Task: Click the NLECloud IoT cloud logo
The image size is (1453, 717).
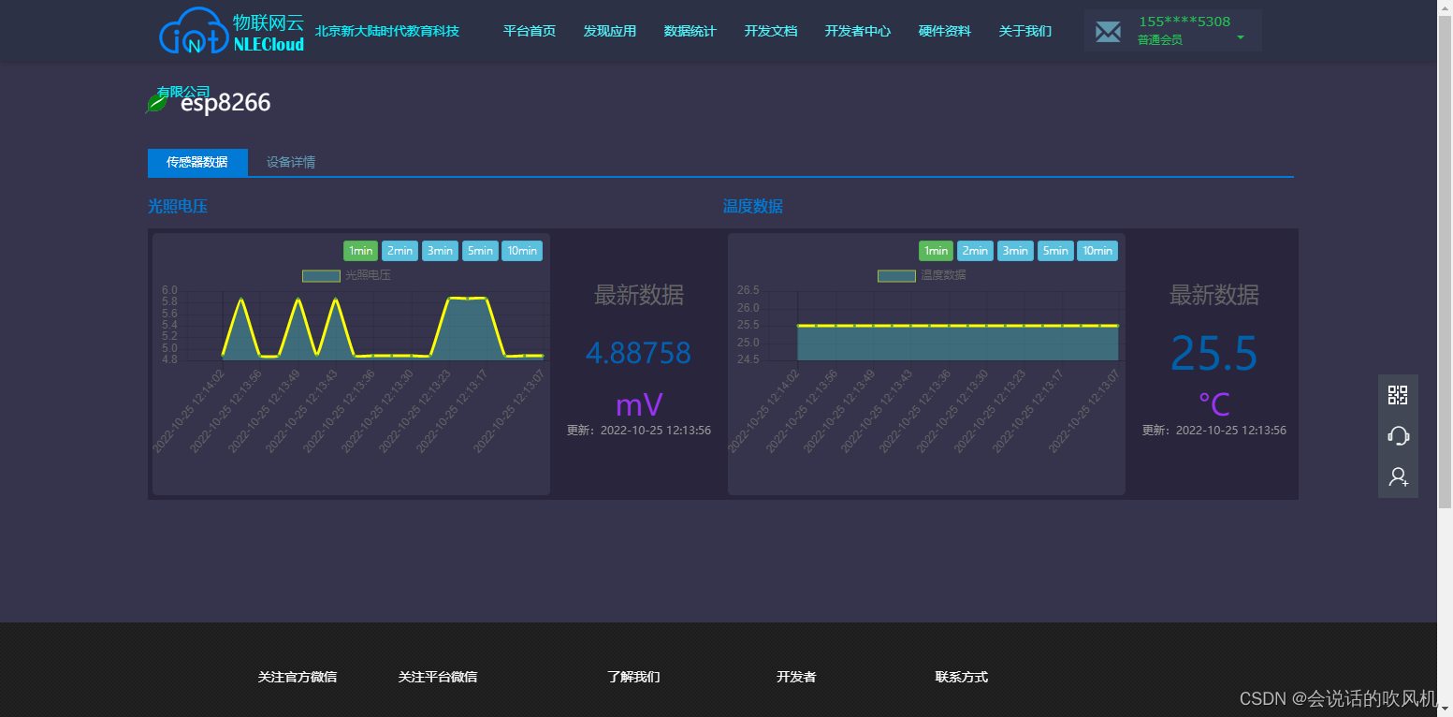Action: tap(232, 31)
